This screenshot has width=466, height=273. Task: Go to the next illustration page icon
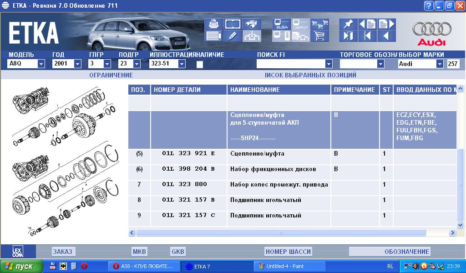coord(386,25)
